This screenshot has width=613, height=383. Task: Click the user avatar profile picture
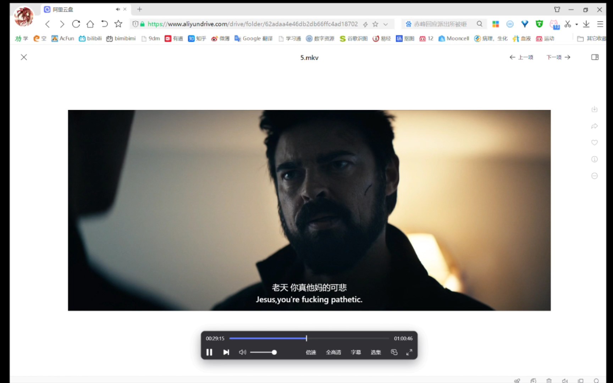(x=24, y=16)
